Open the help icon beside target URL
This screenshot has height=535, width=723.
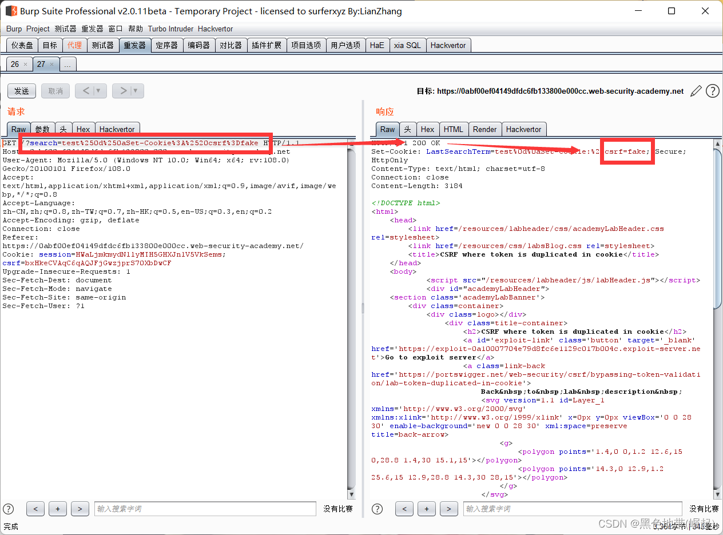tap(712, 91)
